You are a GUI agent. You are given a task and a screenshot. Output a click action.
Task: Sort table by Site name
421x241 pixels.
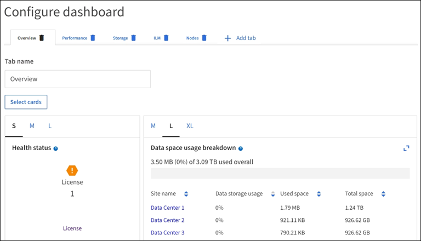pos(186,194)
